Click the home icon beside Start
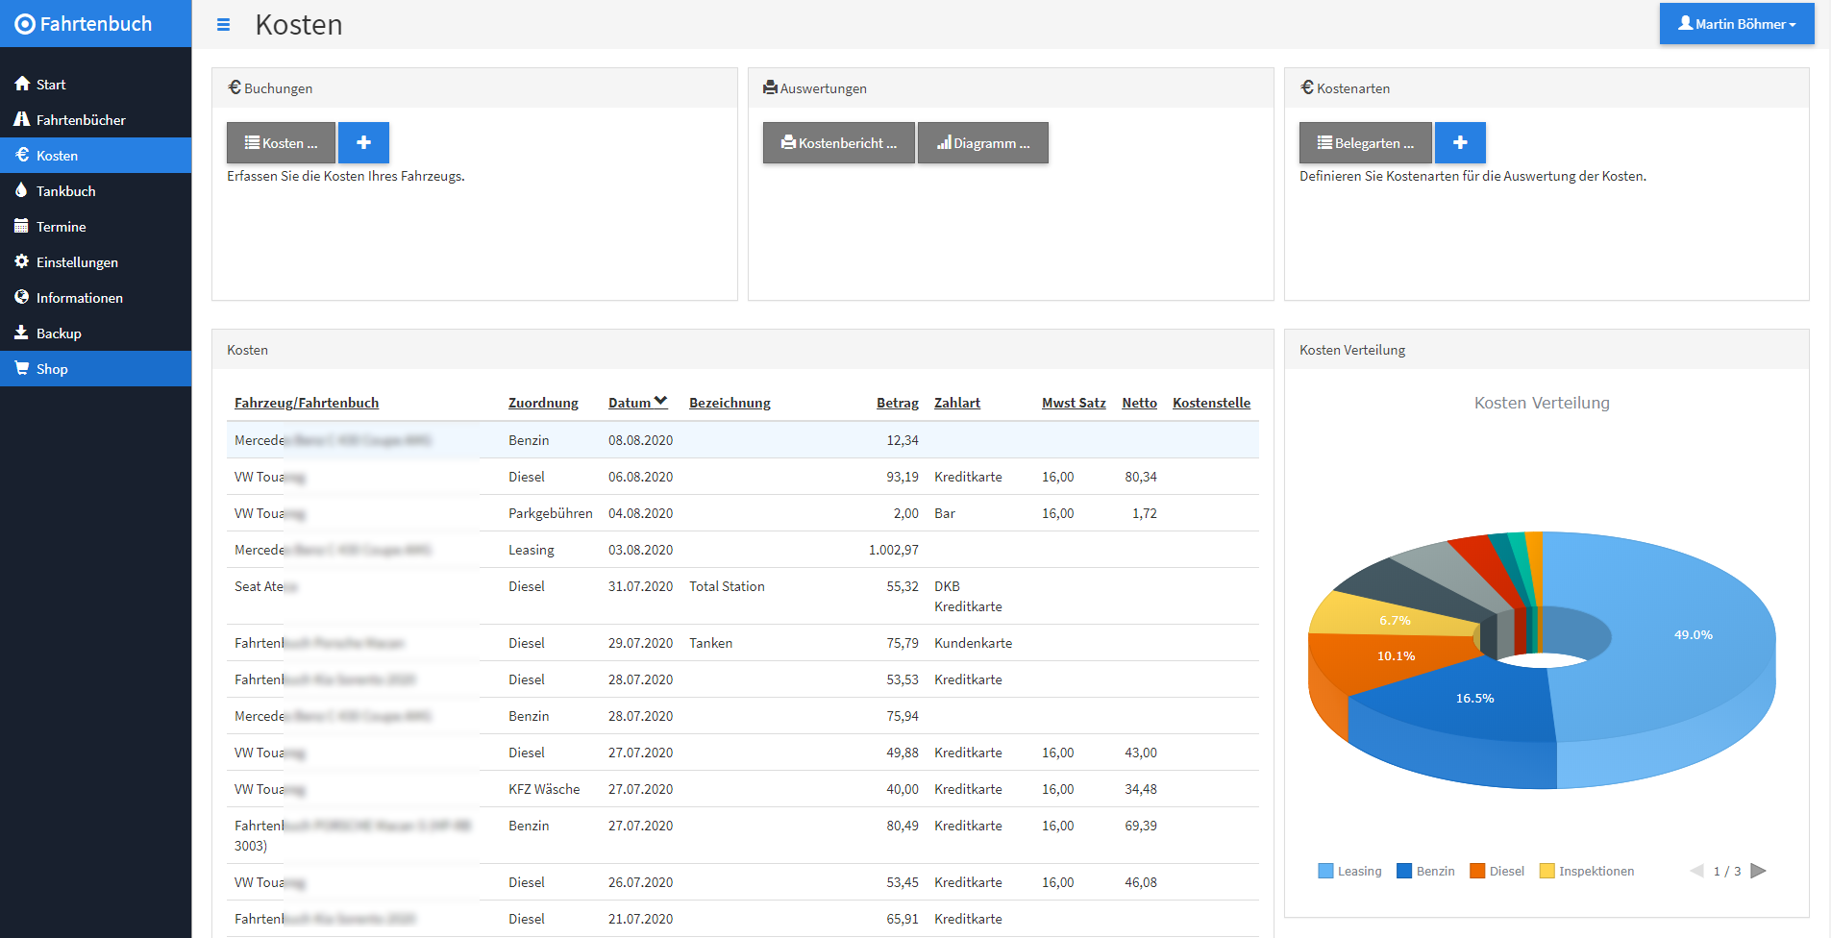Image resolution: width=1831 pixels, height=938 pixels. point(22,84)
